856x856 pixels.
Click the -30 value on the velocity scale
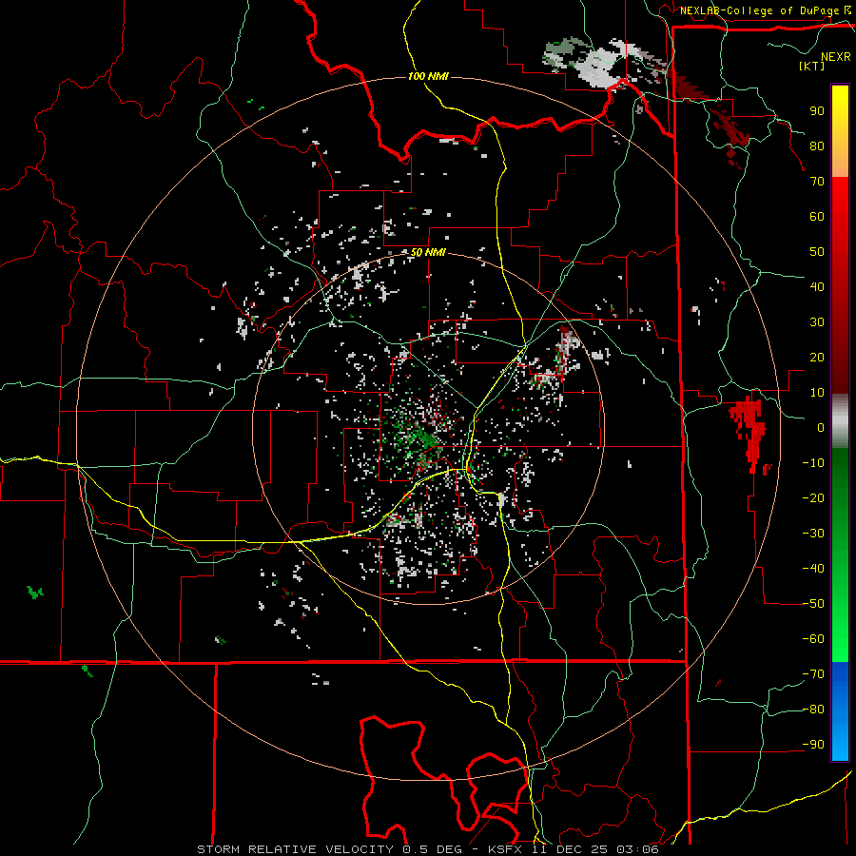813,534
